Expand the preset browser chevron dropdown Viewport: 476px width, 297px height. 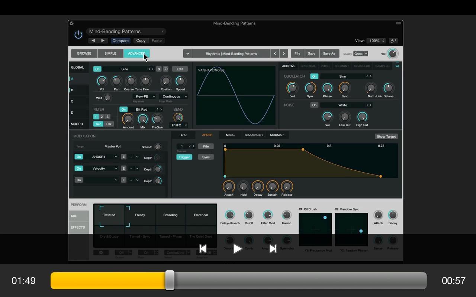(187, 53)
